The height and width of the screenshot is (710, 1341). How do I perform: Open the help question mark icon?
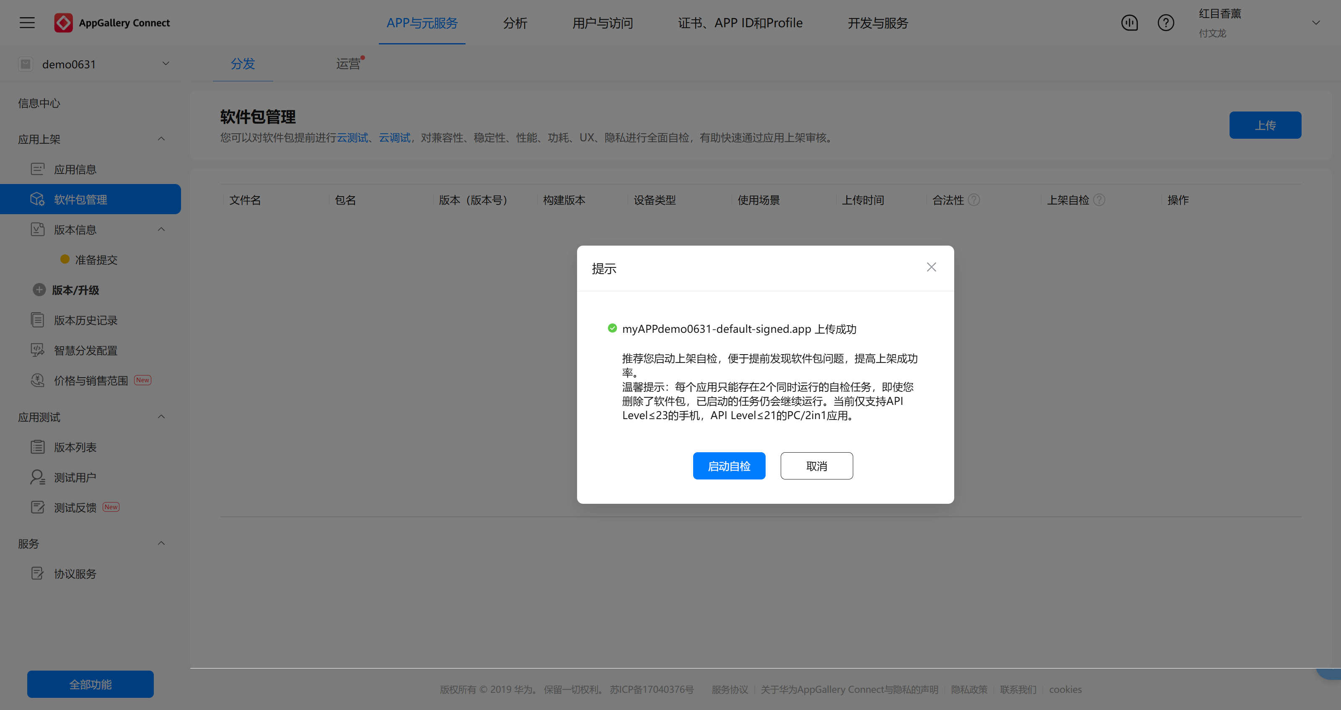1165,23
